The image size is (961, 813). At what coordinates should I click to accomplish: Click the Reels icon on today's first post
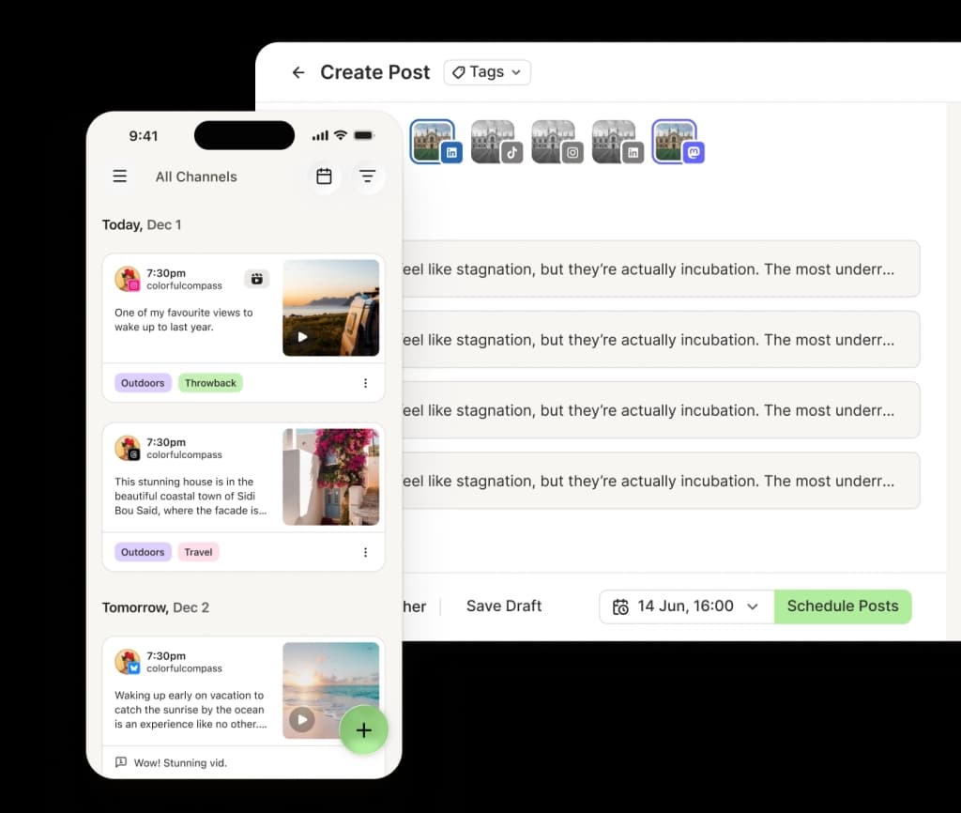coord(256,279)
